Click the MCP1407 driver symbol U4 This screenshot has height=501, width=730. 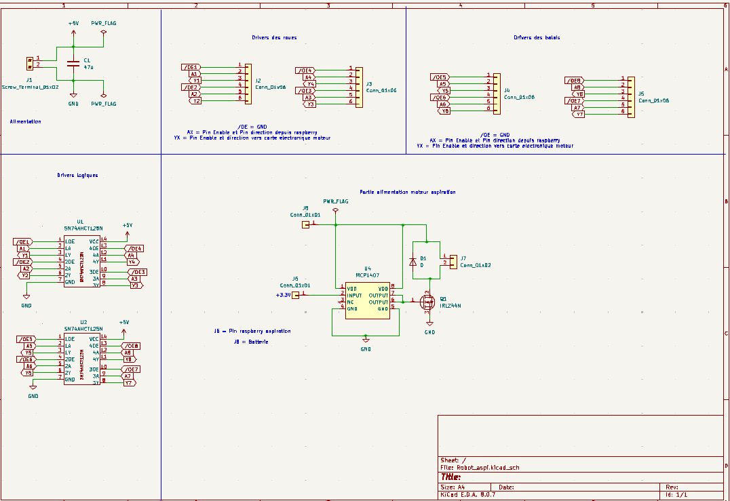tap(366, 300)
